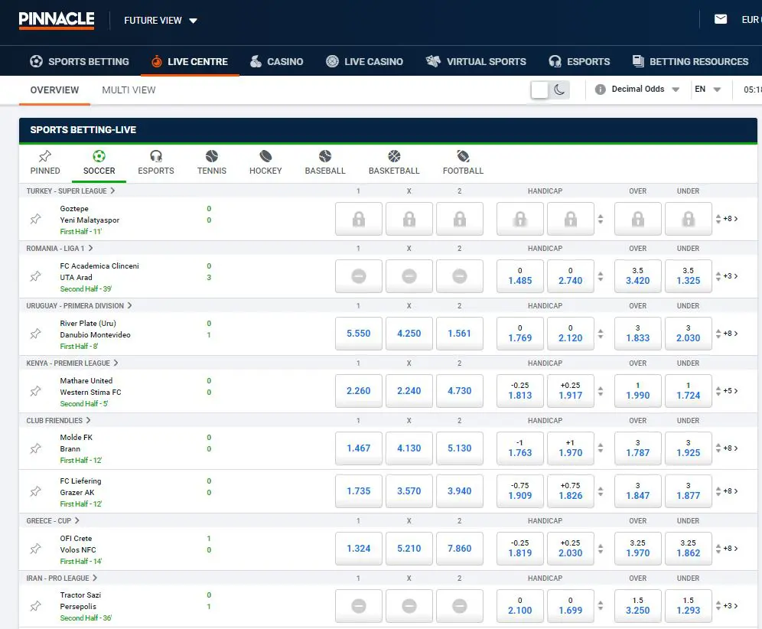The width and height of the screenshot is (762, 629).
Task: Expand Turkey - Super League
Action: [70, 191]
